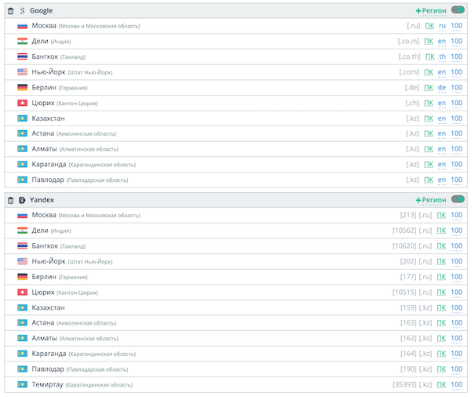
Task: Change depth 100 for Yandex Темиртау
Action: (457, 384)
